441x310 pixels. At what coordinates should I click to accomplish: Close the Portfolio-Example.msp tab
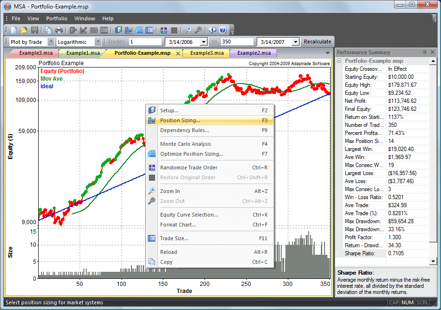[178, 53]
